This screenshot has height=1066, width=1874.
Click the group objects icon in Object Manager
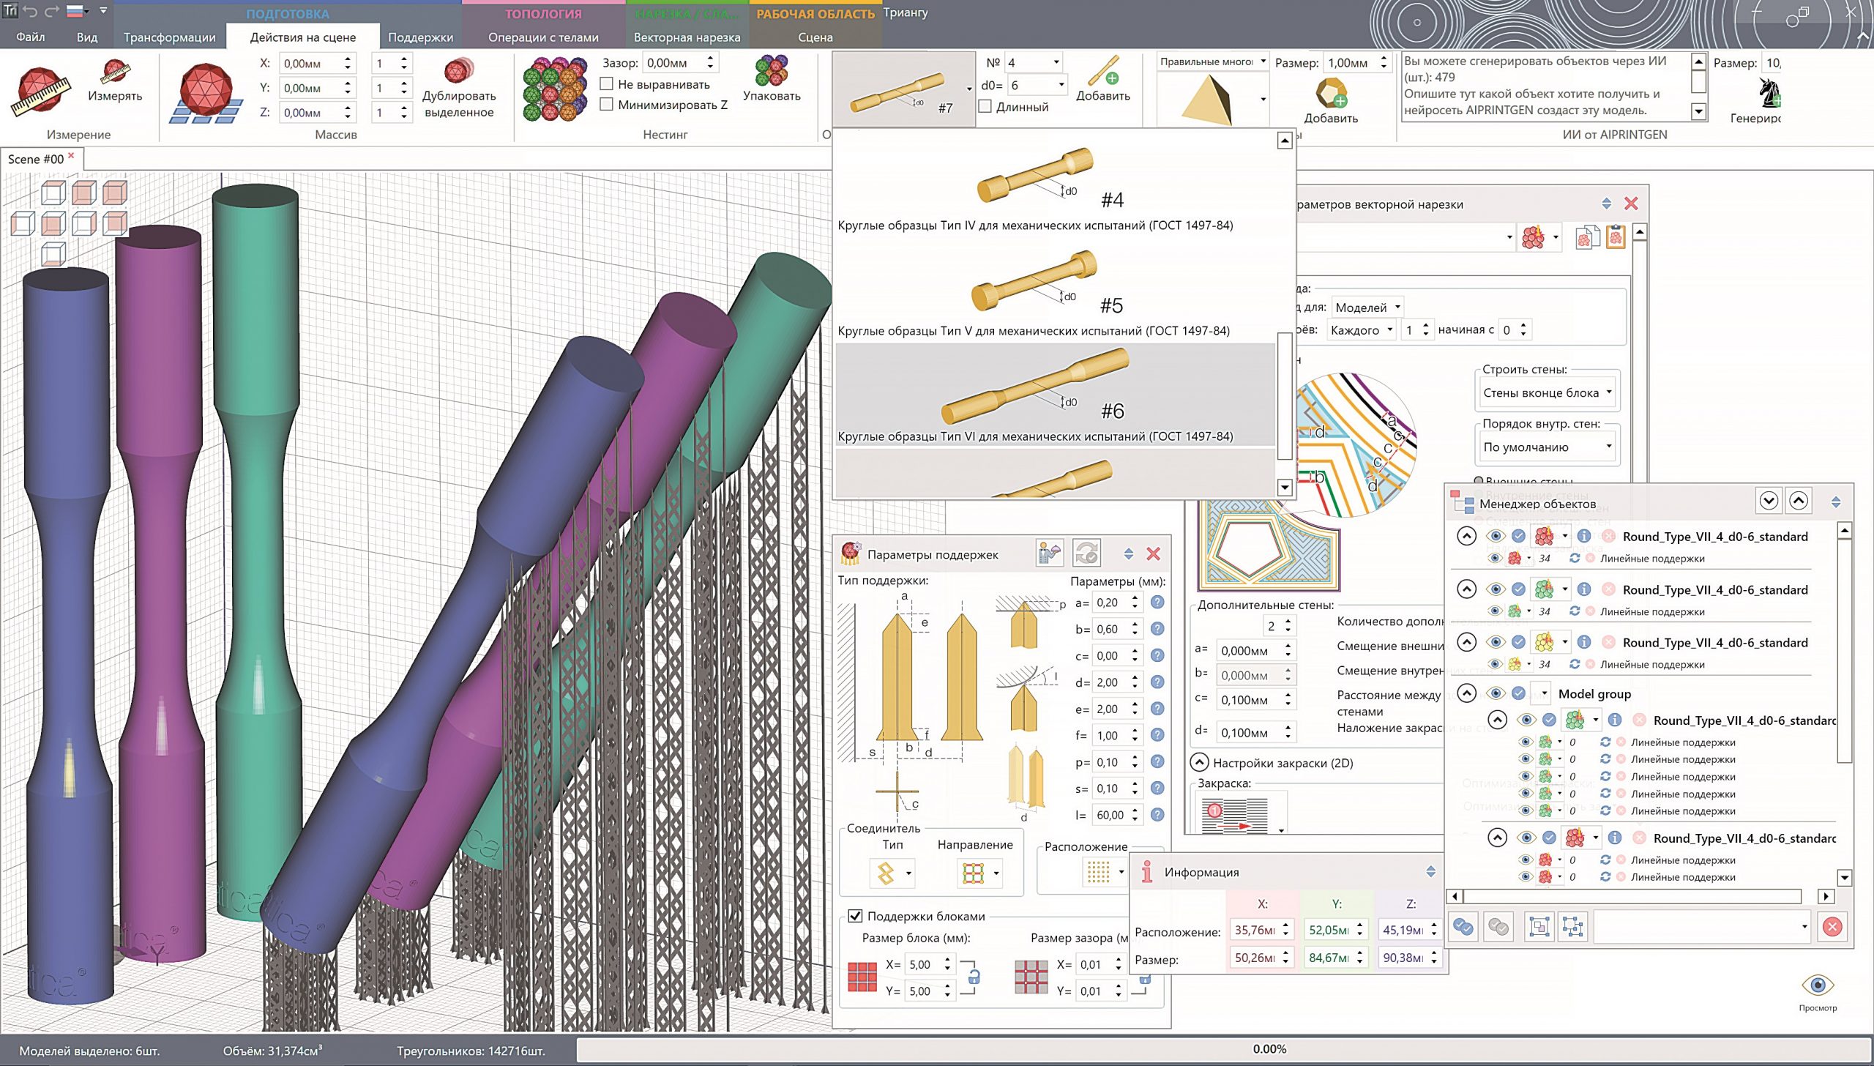(1539, 927)
